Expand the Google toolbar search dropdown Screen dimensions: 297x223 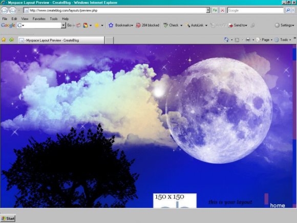(x=63, y=25)
